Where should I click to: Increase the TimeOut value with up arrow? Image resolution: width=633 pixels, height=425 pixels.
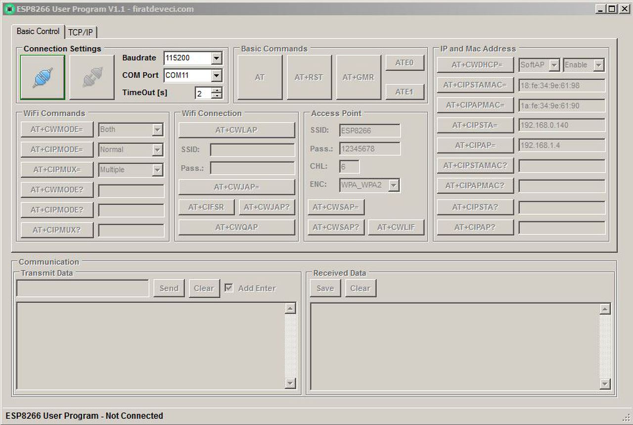click(217, 91)
